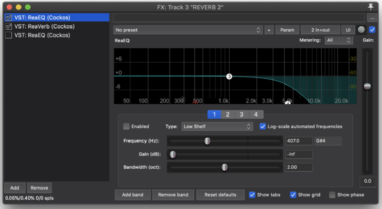Click the gain value field -inf
Viewport: 382px width, 209px height.
point(299,154)
